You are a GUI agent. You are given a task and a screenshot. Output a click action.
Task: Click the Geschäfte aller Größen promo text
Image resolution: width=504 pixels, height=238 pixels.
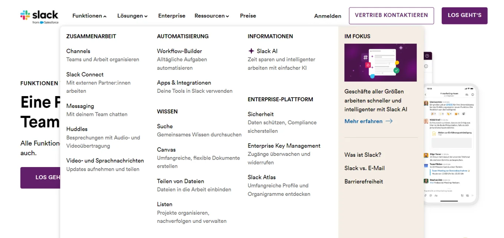click(376, 100)
